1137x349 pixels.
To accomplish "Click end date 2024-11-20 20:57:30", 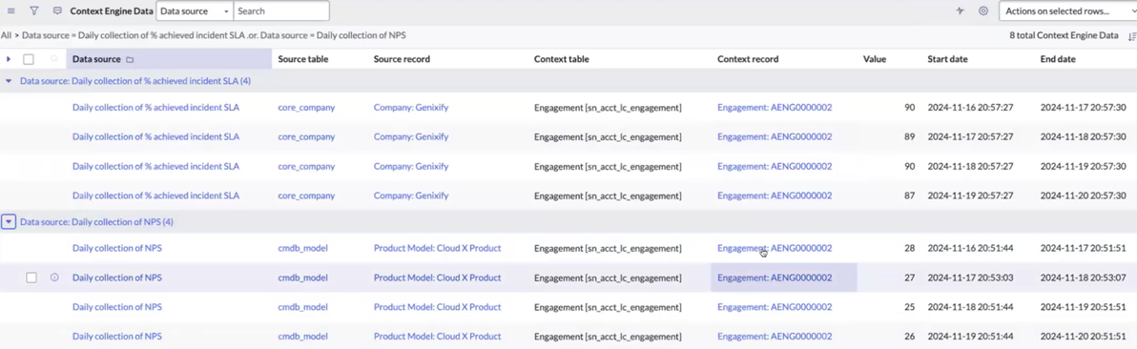I will [1083, 195].
